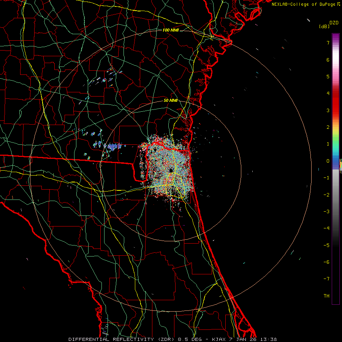The height and width of the screenshot is (342, 342).
Task: Select the -5 value on the ZDR scale
Action: click(326, 245)
